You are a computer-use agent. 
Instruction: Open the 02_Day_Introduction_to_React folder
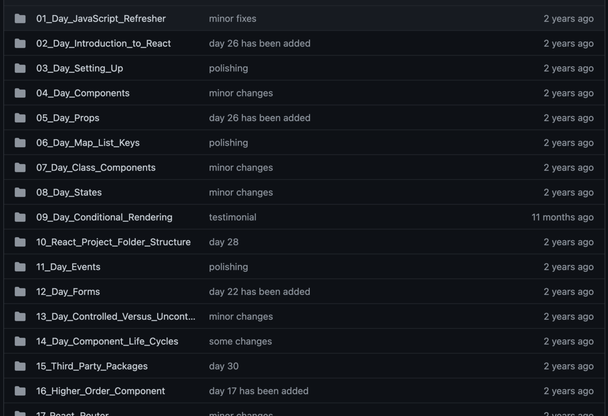coord(103,44)
